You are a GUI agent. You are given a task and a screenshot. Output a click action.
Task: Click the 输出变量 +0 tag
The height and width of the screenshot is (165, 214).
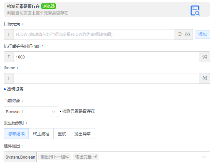(86, 157)
